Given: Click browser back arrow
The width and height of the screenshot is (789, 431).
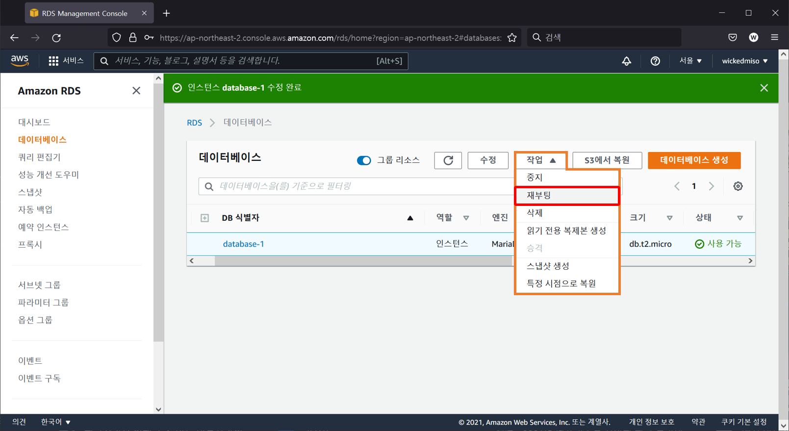Looking at the screenshot, I should [x=14, y=38].
